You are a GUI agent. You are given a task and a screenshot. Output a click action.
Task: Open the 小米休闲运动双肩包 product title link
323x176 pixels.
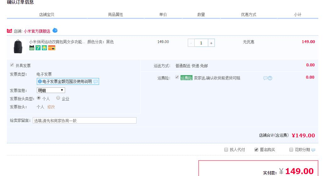57,42
